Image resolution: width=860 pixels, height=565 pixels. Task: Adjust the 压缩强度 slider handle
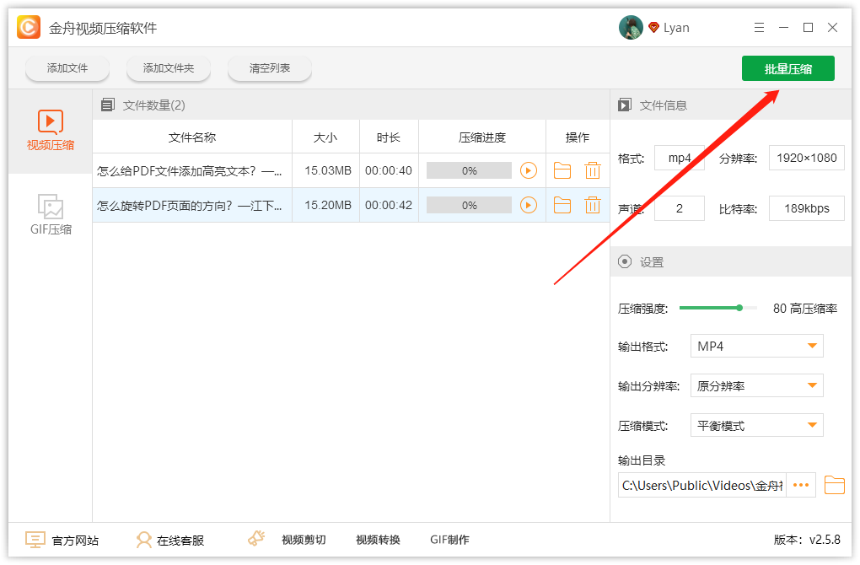[739, 308]
